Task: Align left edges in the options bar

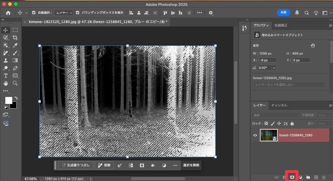Action: [131, 13]
